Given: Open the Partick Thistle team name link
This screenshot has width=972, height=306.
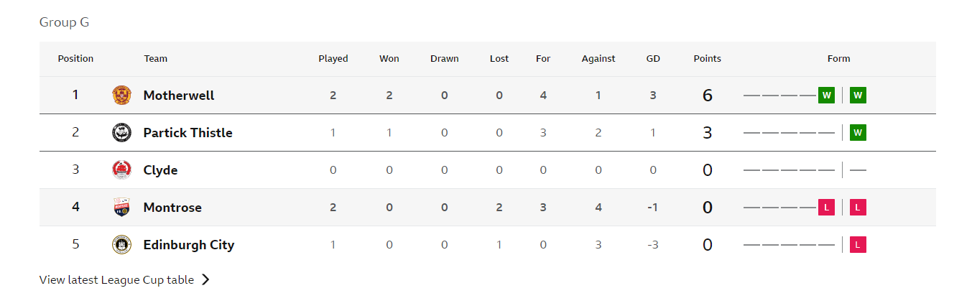Looking at the screenshot, I should click(x=188, y=132).
